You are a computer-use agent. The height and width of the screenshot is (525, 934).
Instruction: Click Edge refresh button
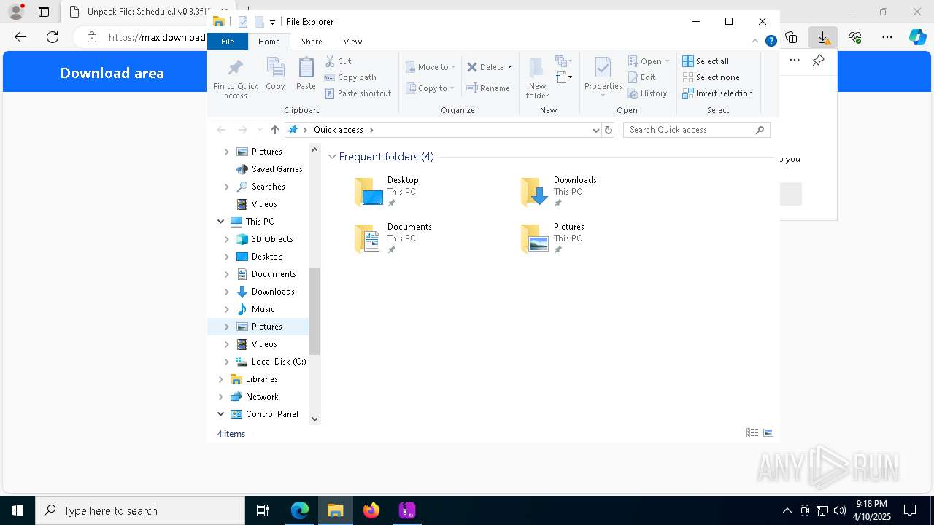[x=53, y=37]
